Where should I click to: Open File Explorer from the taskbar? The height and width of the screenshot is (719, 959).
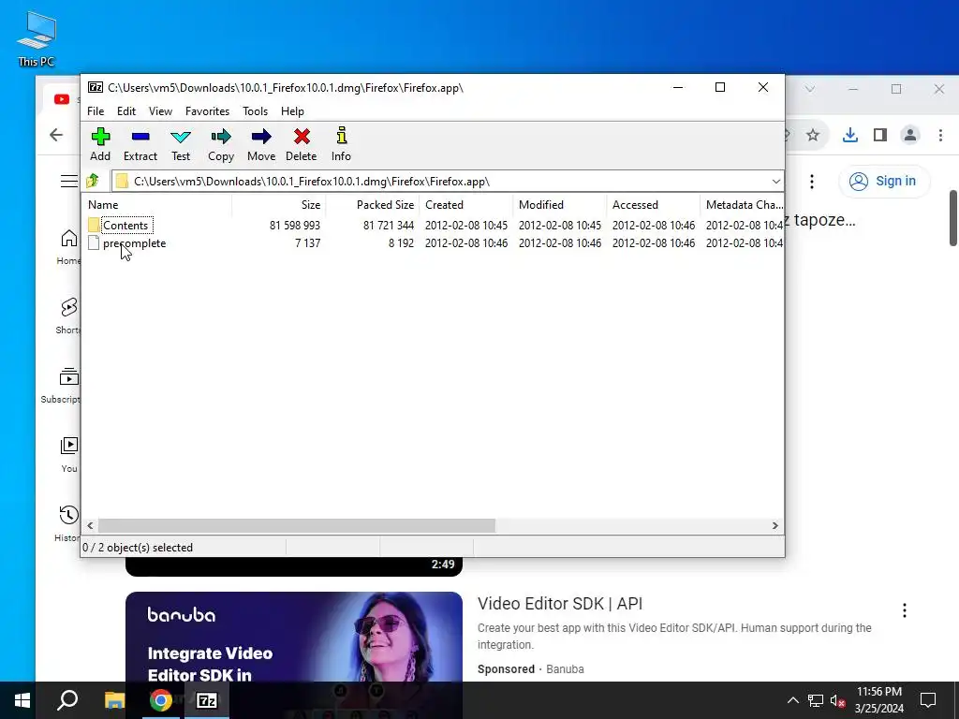[114, 700]
